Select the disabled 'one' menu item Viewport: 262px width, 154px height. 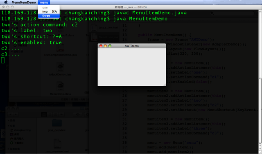click(49, 7)
